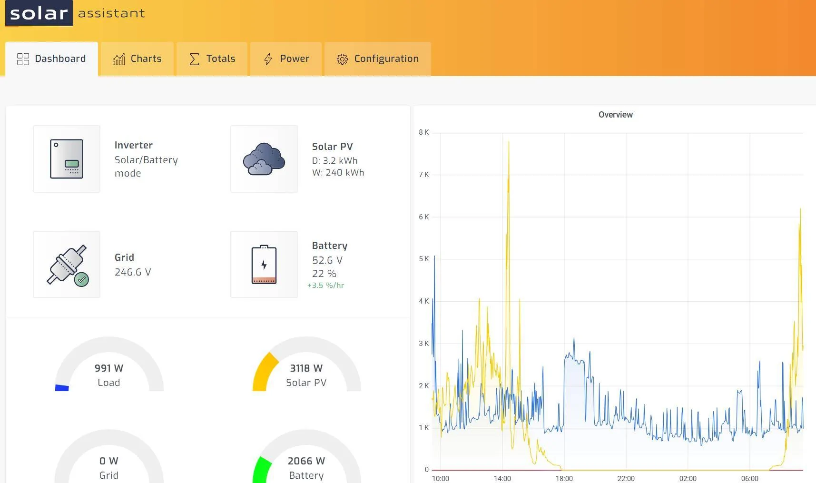816x483 pixels.
Task: Click the D: 3.2 kWh daily value
Action: [x=335, y=161]
